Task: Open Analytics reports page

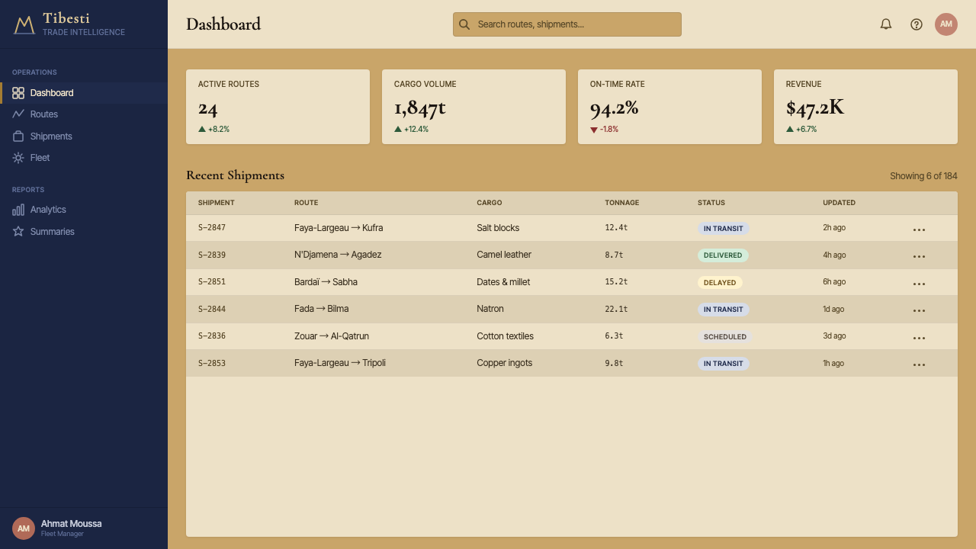Action: pyautogui.click(x=84, y=210)
